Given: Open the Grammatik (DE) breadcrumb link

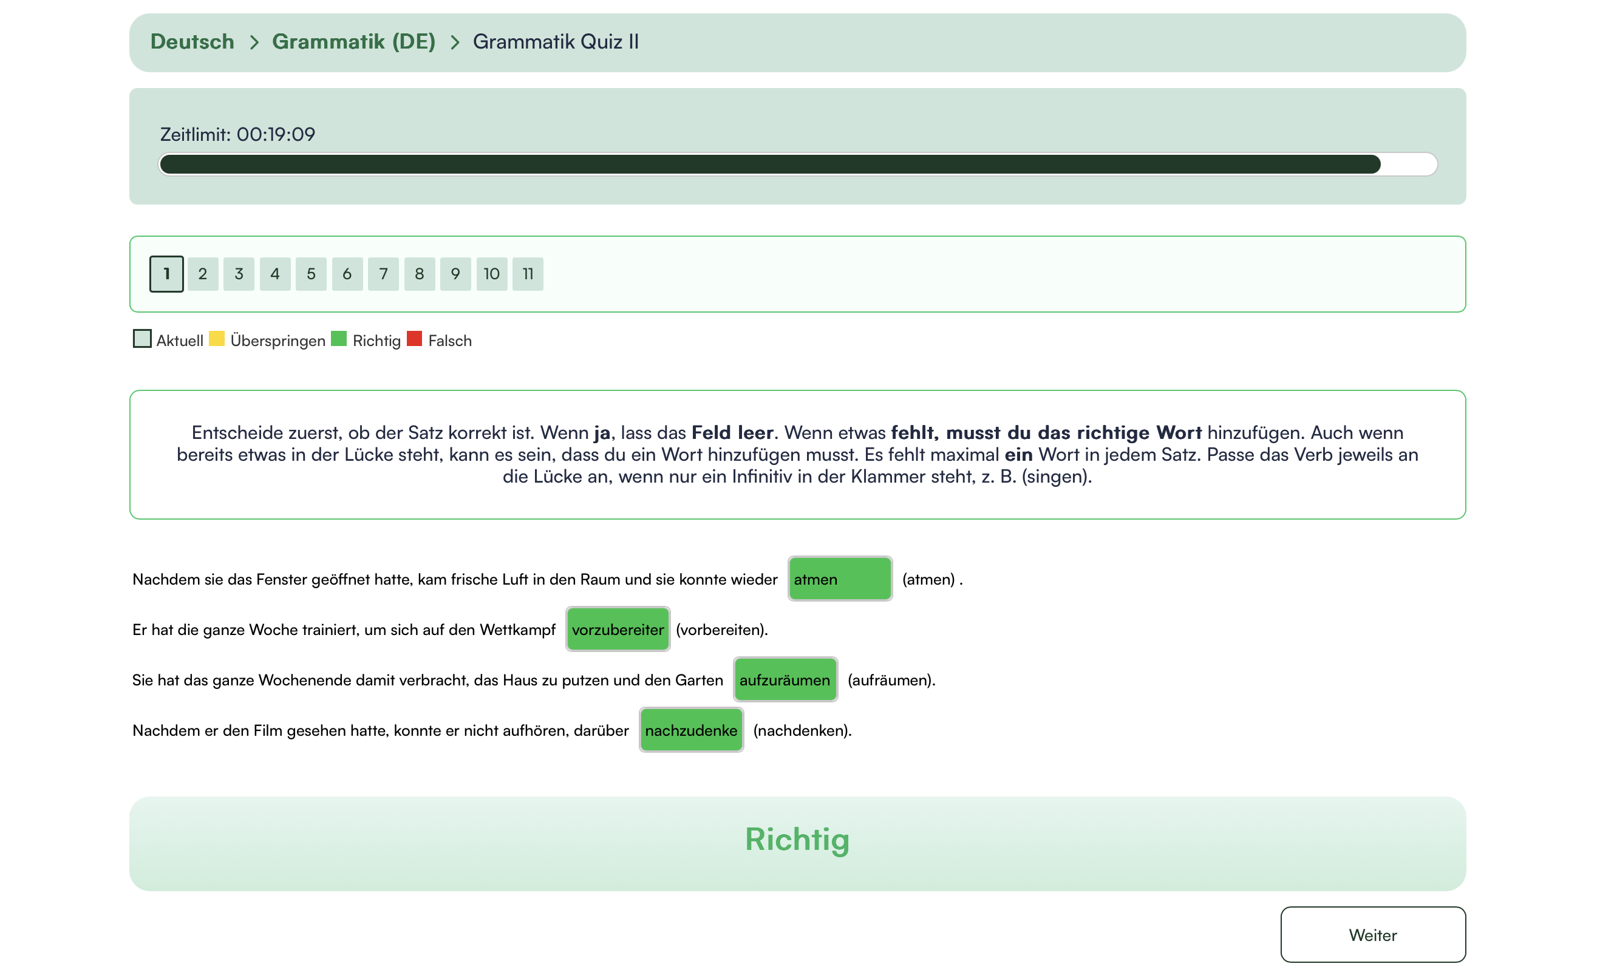Looking at the screenshot, I should [353, 41].
